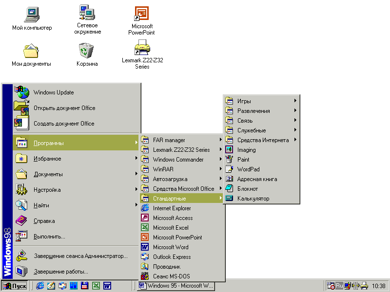Launch Internet Explorer from Programs menu
Viewport: 390px width, 292px height.
[x=181, y=208]
